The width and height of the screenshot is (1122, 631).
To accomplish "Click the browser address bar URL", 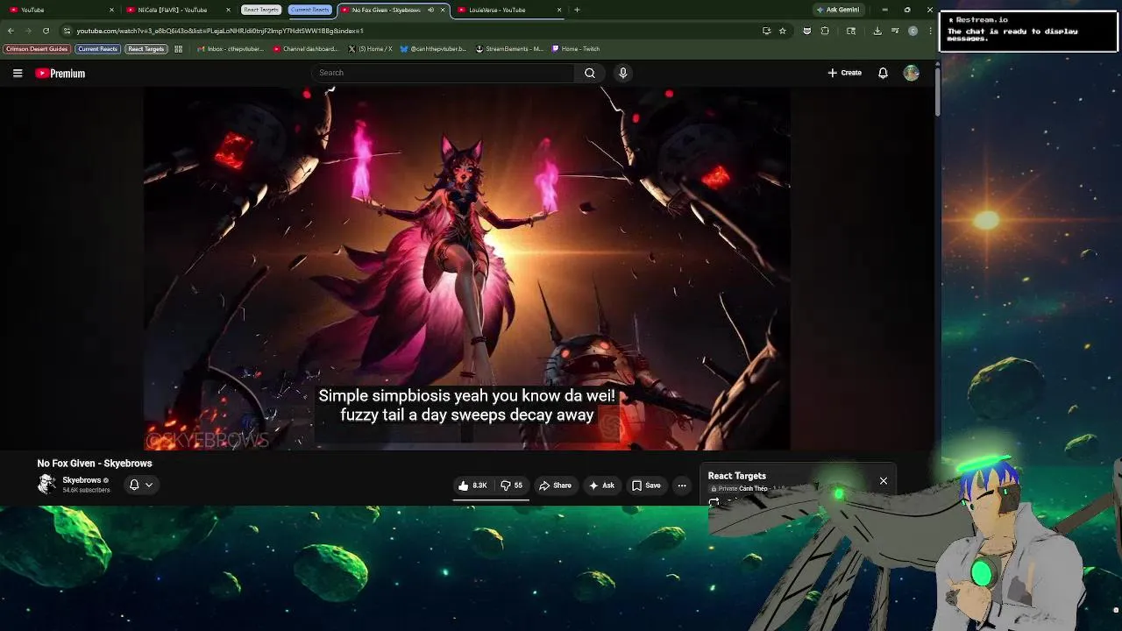I will coord(219,31).
